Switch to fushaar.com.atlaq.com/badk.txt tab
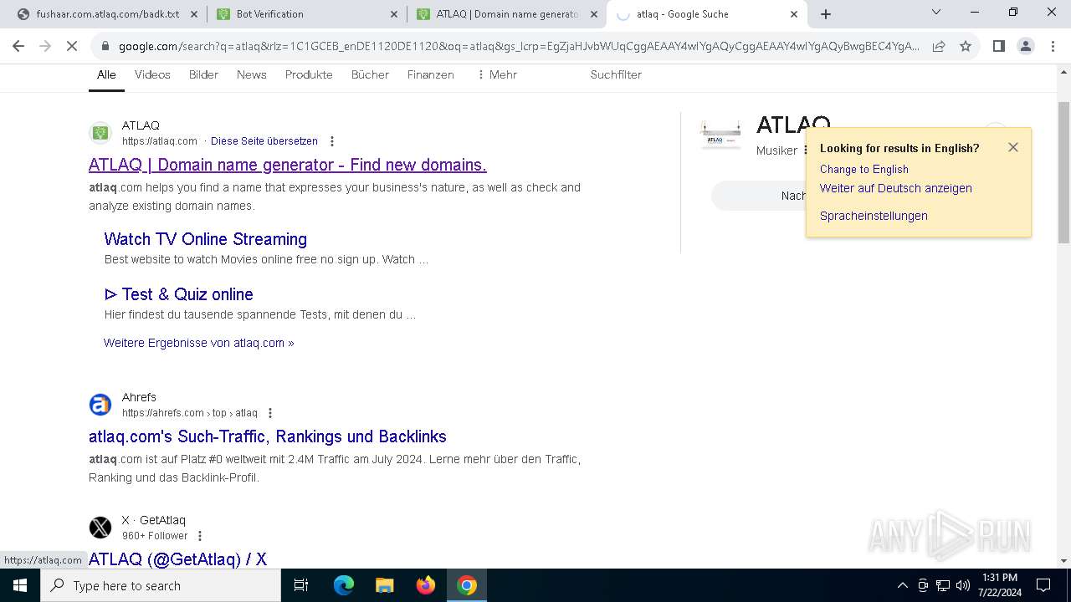Viewport: 1071px width, 602px height. click(106, 14)
